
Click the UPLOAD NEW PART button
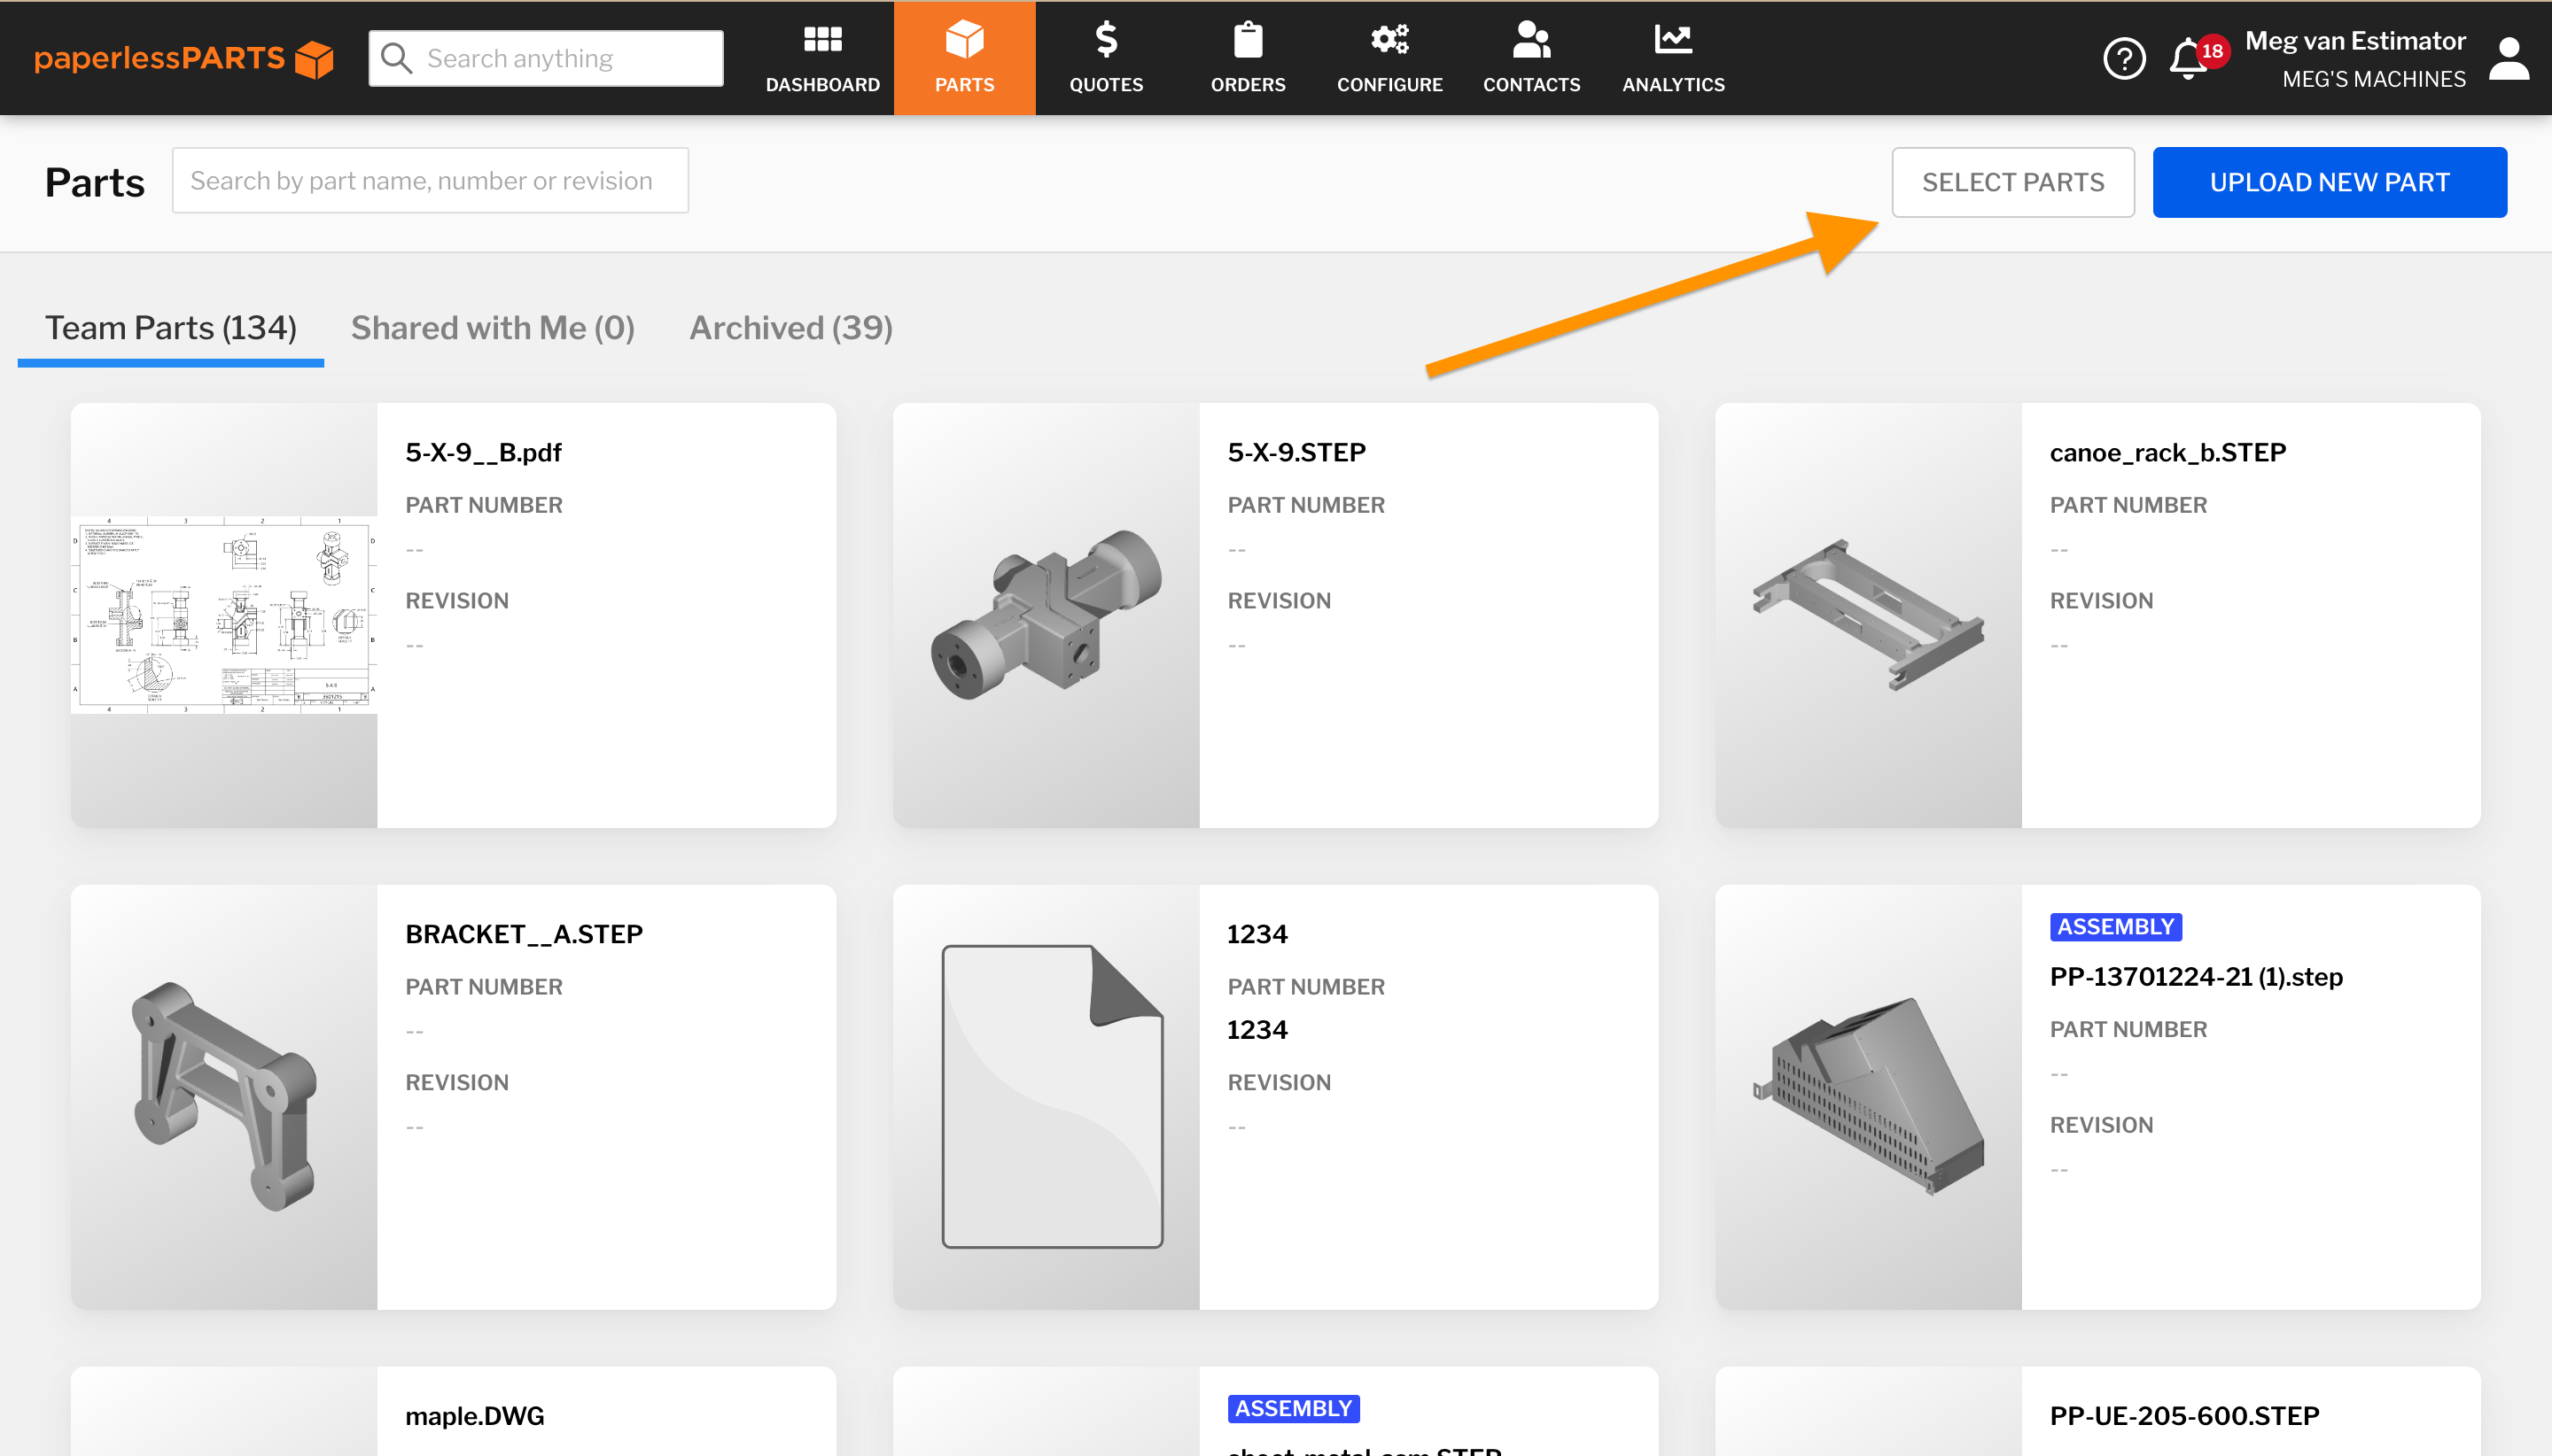(2329, 181)
